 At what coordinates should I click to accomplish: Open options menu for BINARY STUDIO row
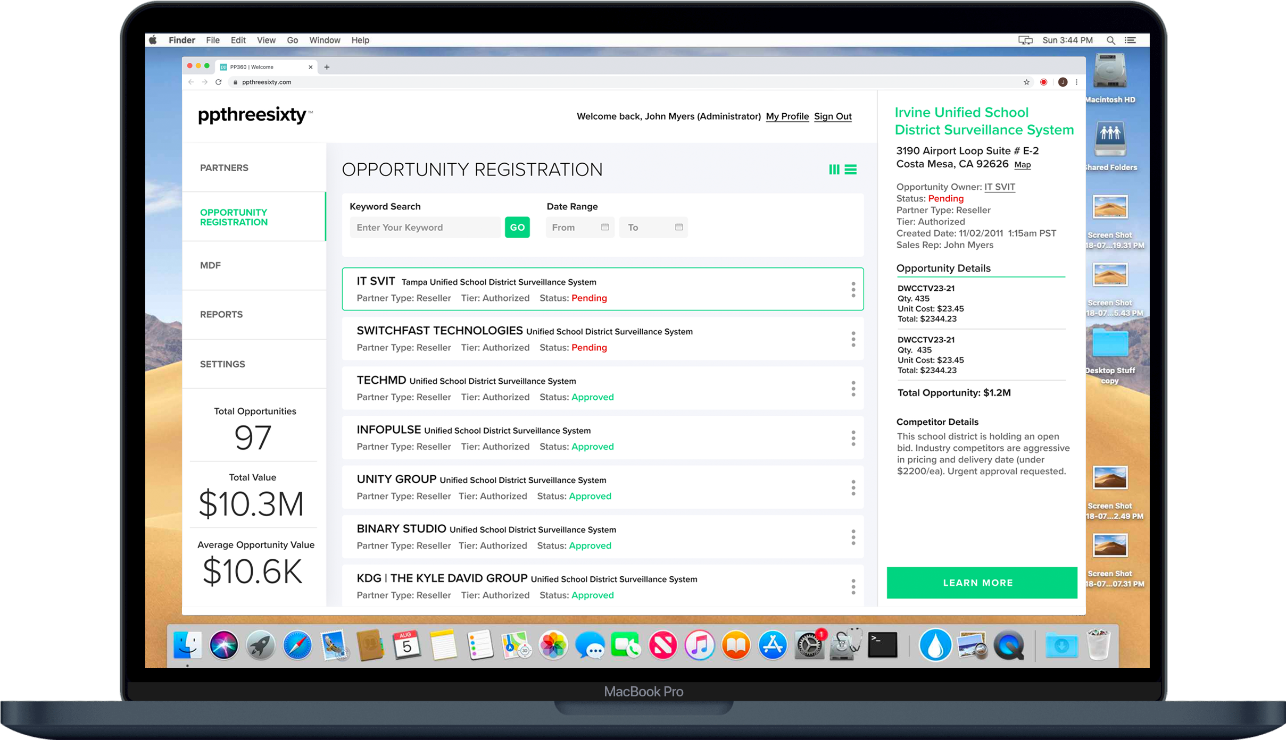(x=853, y=536)
